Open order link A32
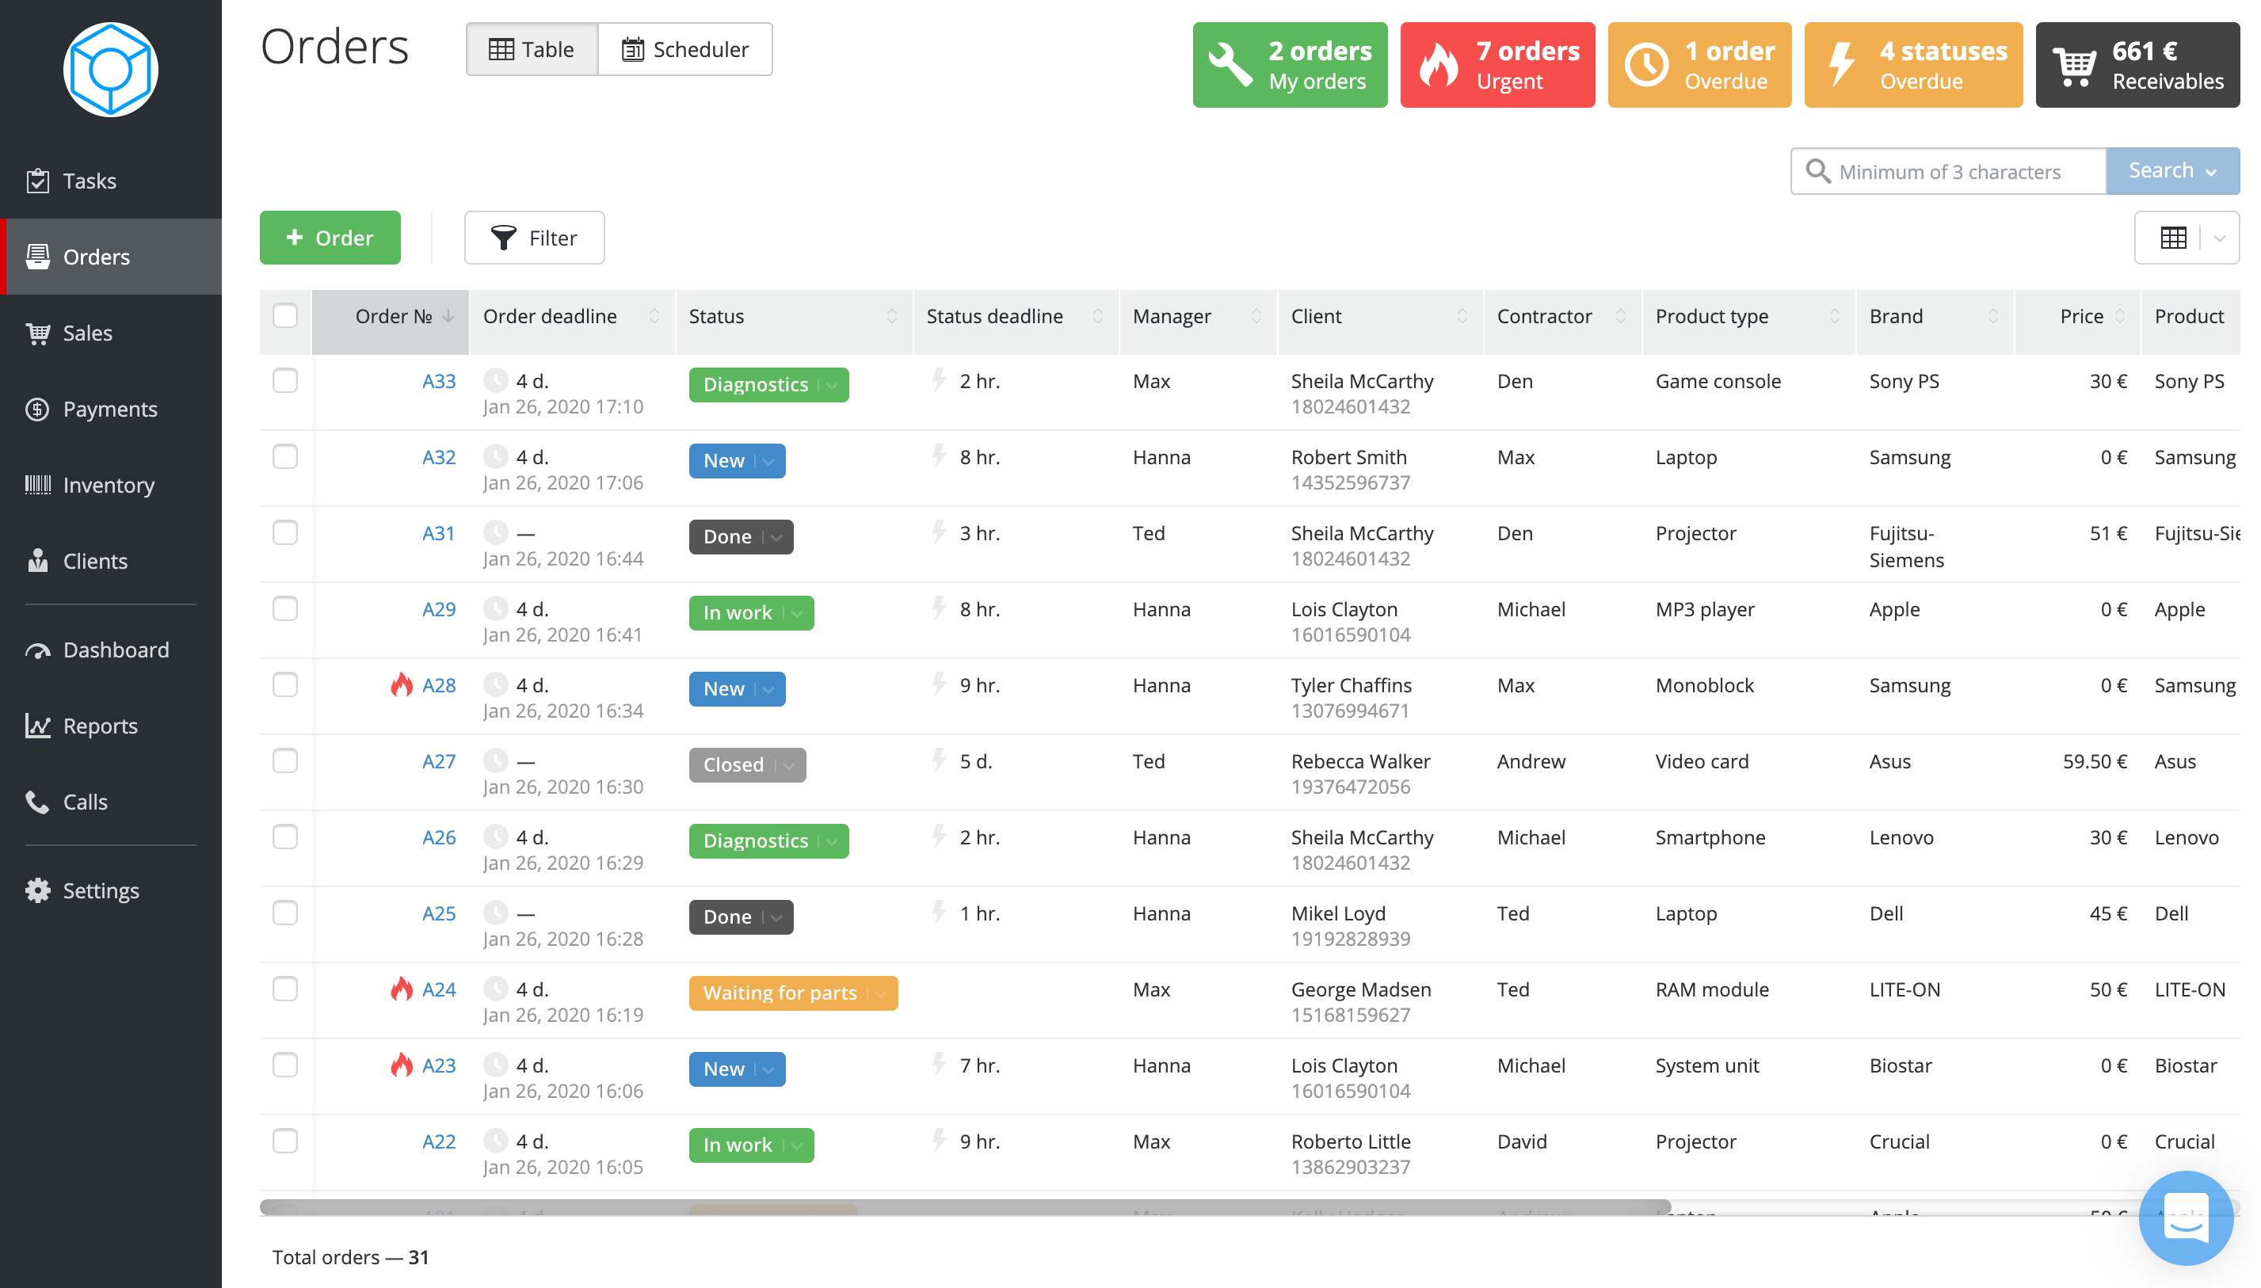 (438, 457)
